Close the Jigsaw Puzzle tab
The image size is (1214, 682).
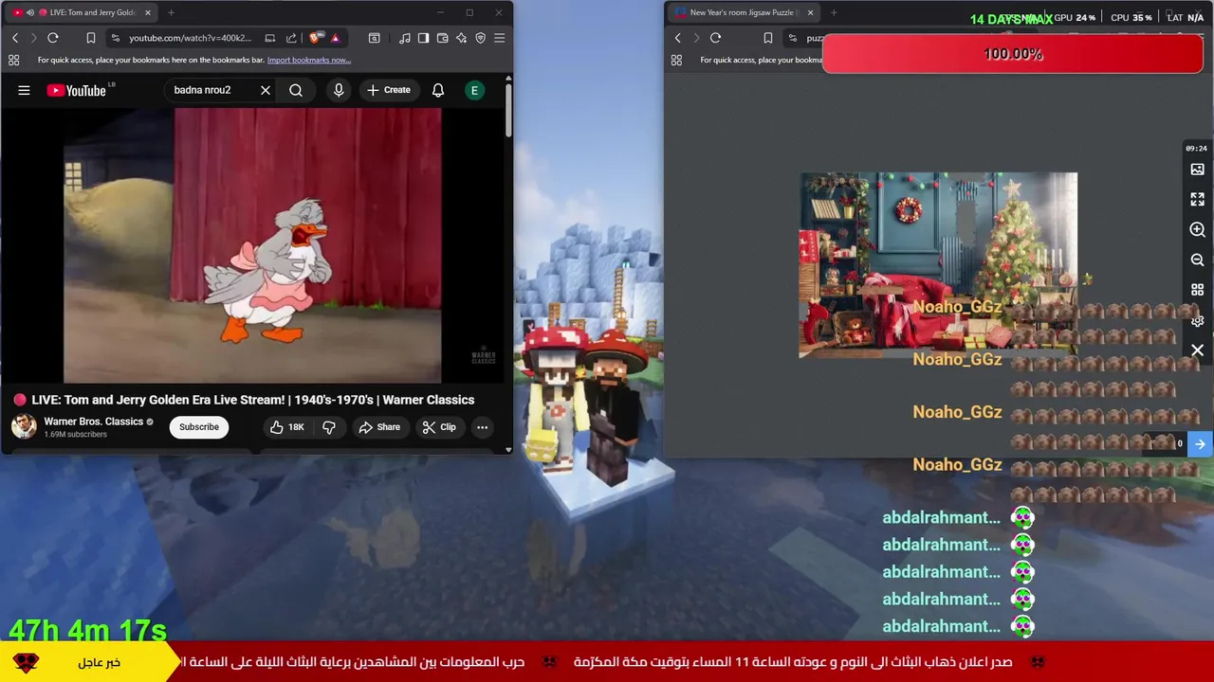810,12
